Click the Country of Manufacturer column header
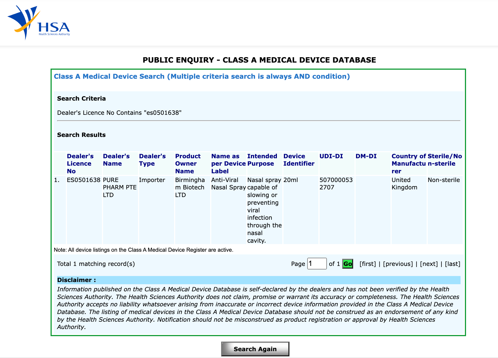This screenshot has width=498, height=358. click(x=409, y=163)
